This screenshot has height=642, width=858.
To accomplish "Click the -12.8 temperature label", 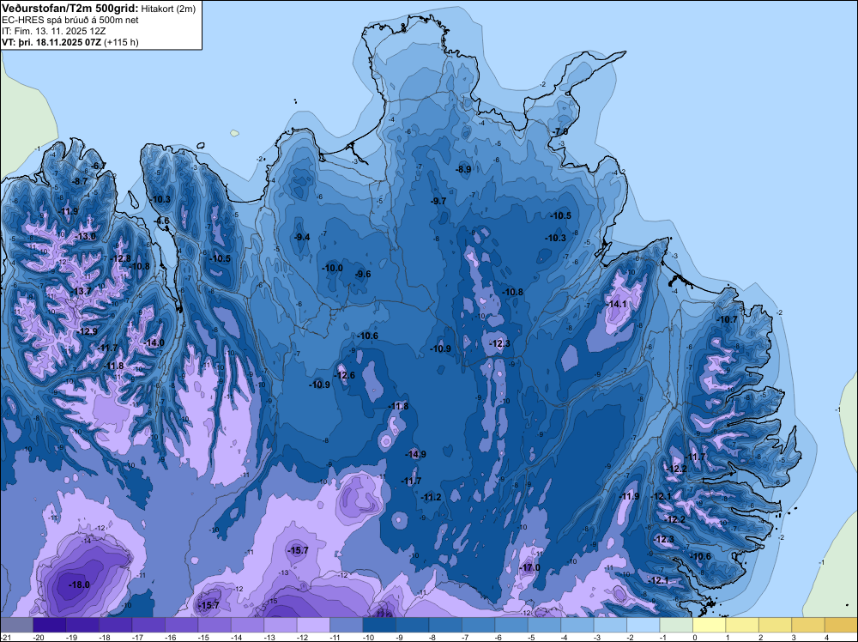I will coord(120,259).
